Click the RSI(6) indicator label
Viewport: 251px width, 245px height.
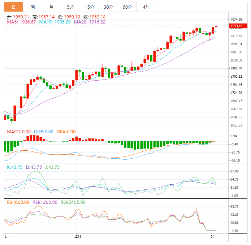pos(18,202)
